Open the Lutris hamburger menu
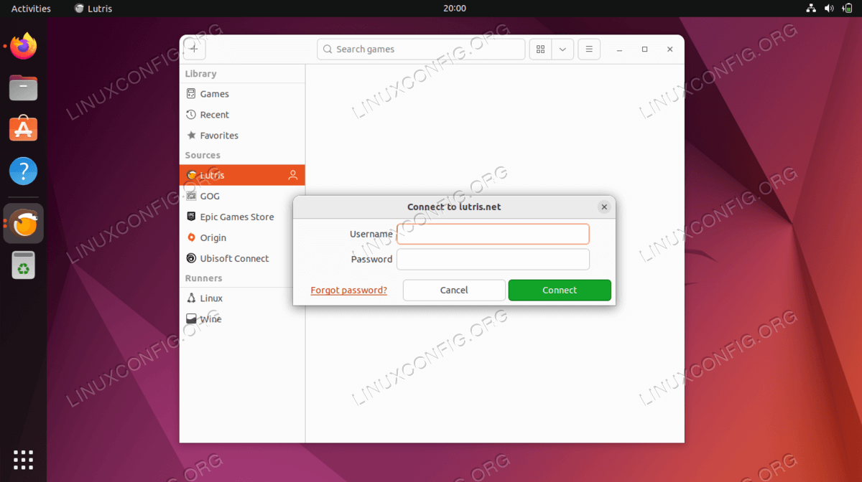This screenshot has width=862, height=482. (589, 49)
